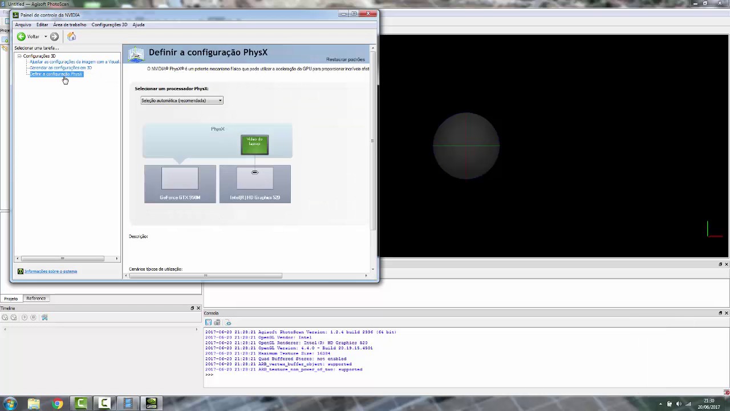This screenshot has height=411, width=730.
Task: Click Timeline stop button
Action: [33, 317]
